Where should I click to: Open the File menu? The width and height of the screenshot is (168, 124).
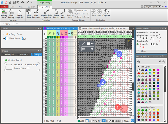[4, 6]
